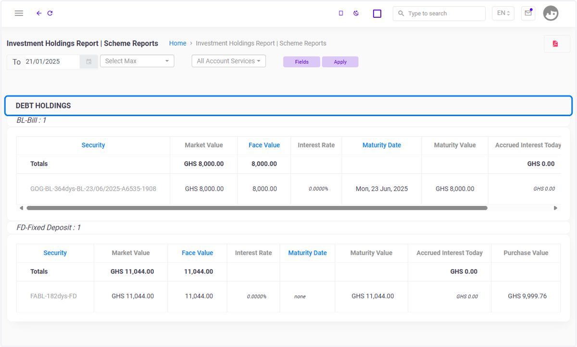Click the purple square fullscreen icon
The width and height of the screenshot is (577, 347).
[x=377, y=13]
